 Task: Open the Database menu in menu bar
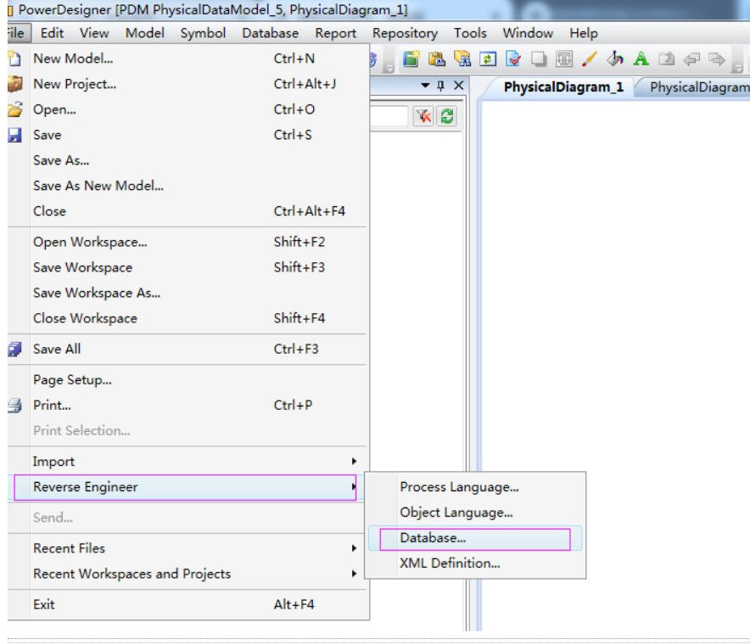coord(271,33)
